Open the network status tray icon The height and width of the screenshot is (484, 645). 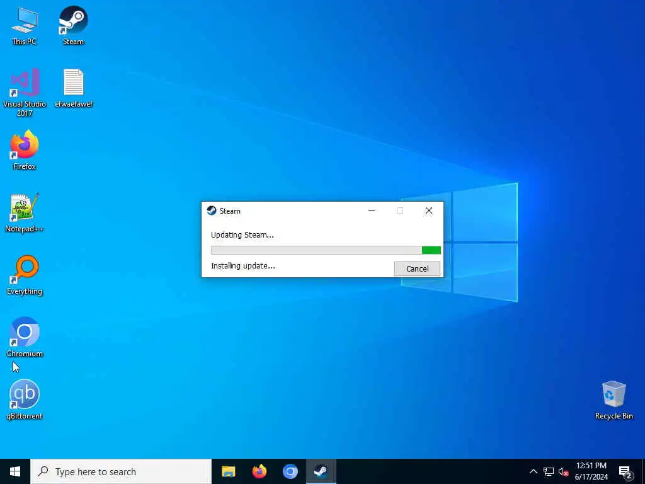click(549, 471)
